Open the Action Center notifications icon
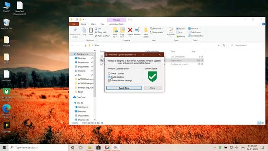This screenshot has height=151, width=268. pos(263,147)
